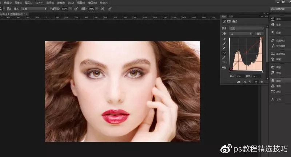The image size is (291, 157).
Task: Open the curves preset dropdown
Action: pyautogui.click(x=246, y=28)
